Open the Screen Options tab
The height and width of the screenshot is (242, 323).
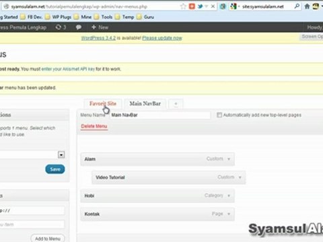coord(312,36)
